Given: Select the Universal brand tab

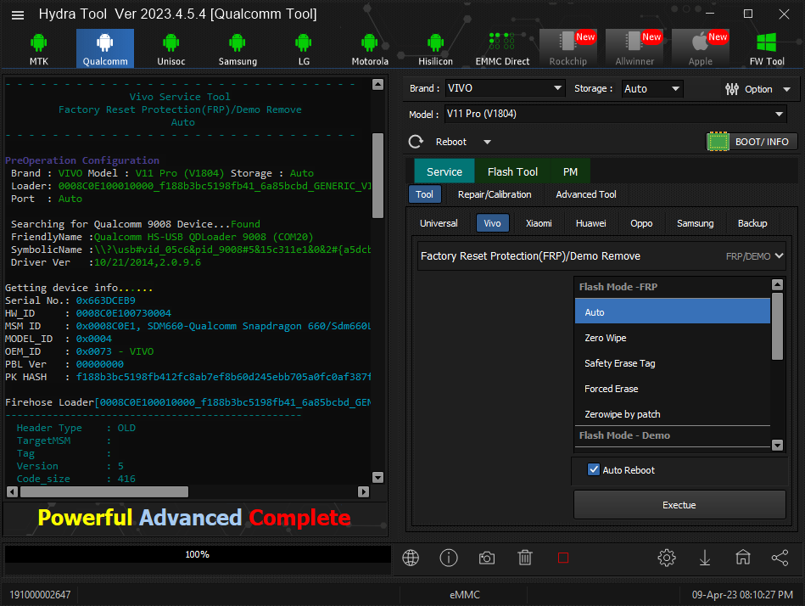Looking at the screenshot, I should tap(439, 223).
